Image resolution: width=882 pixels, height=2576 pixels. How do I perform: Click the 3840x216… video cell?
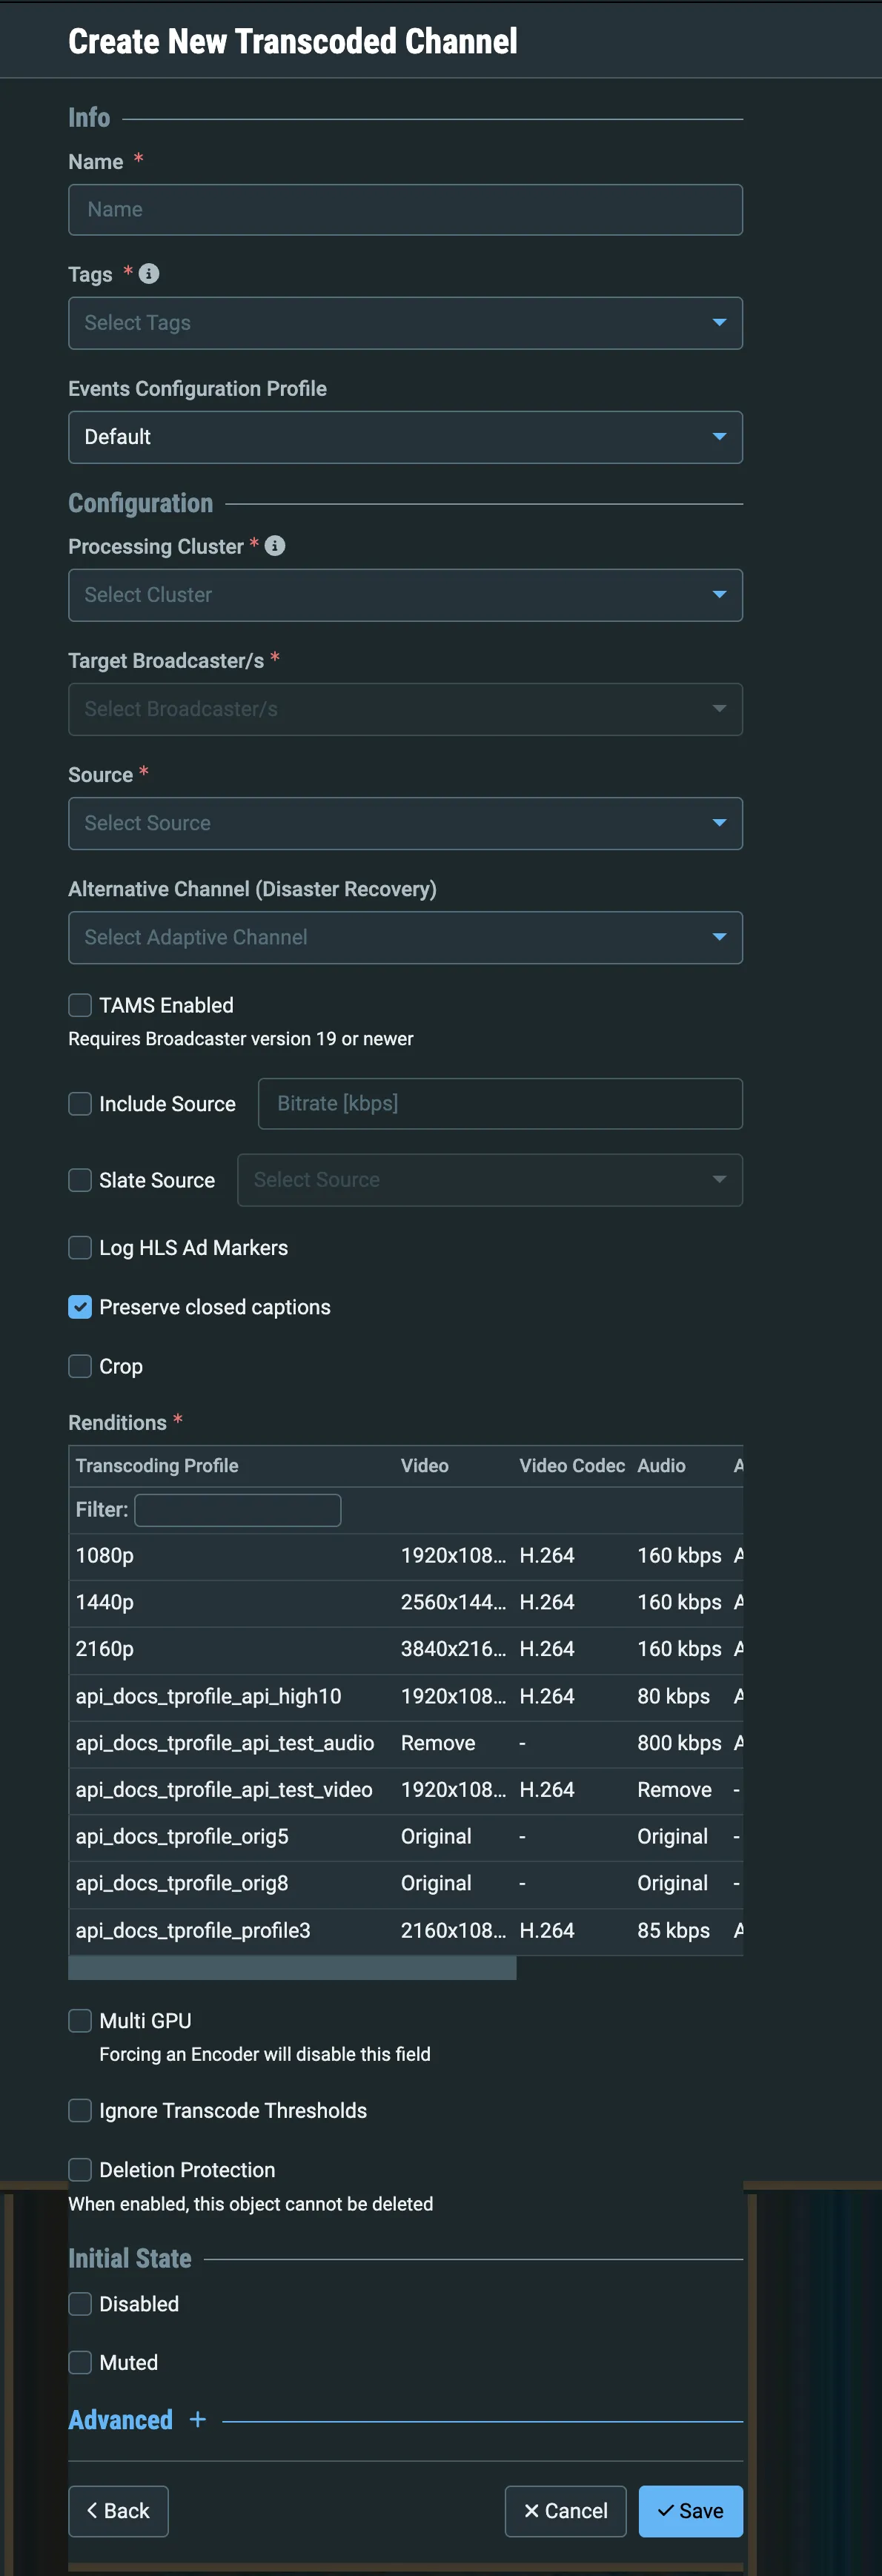click(x=453, y=1649)
